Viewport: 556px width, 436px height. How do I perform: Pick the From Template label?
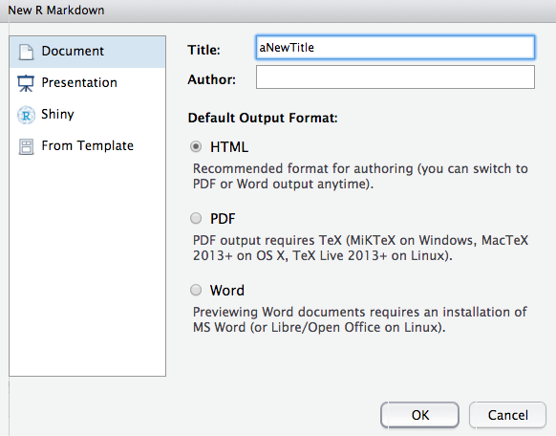[88, 145]
